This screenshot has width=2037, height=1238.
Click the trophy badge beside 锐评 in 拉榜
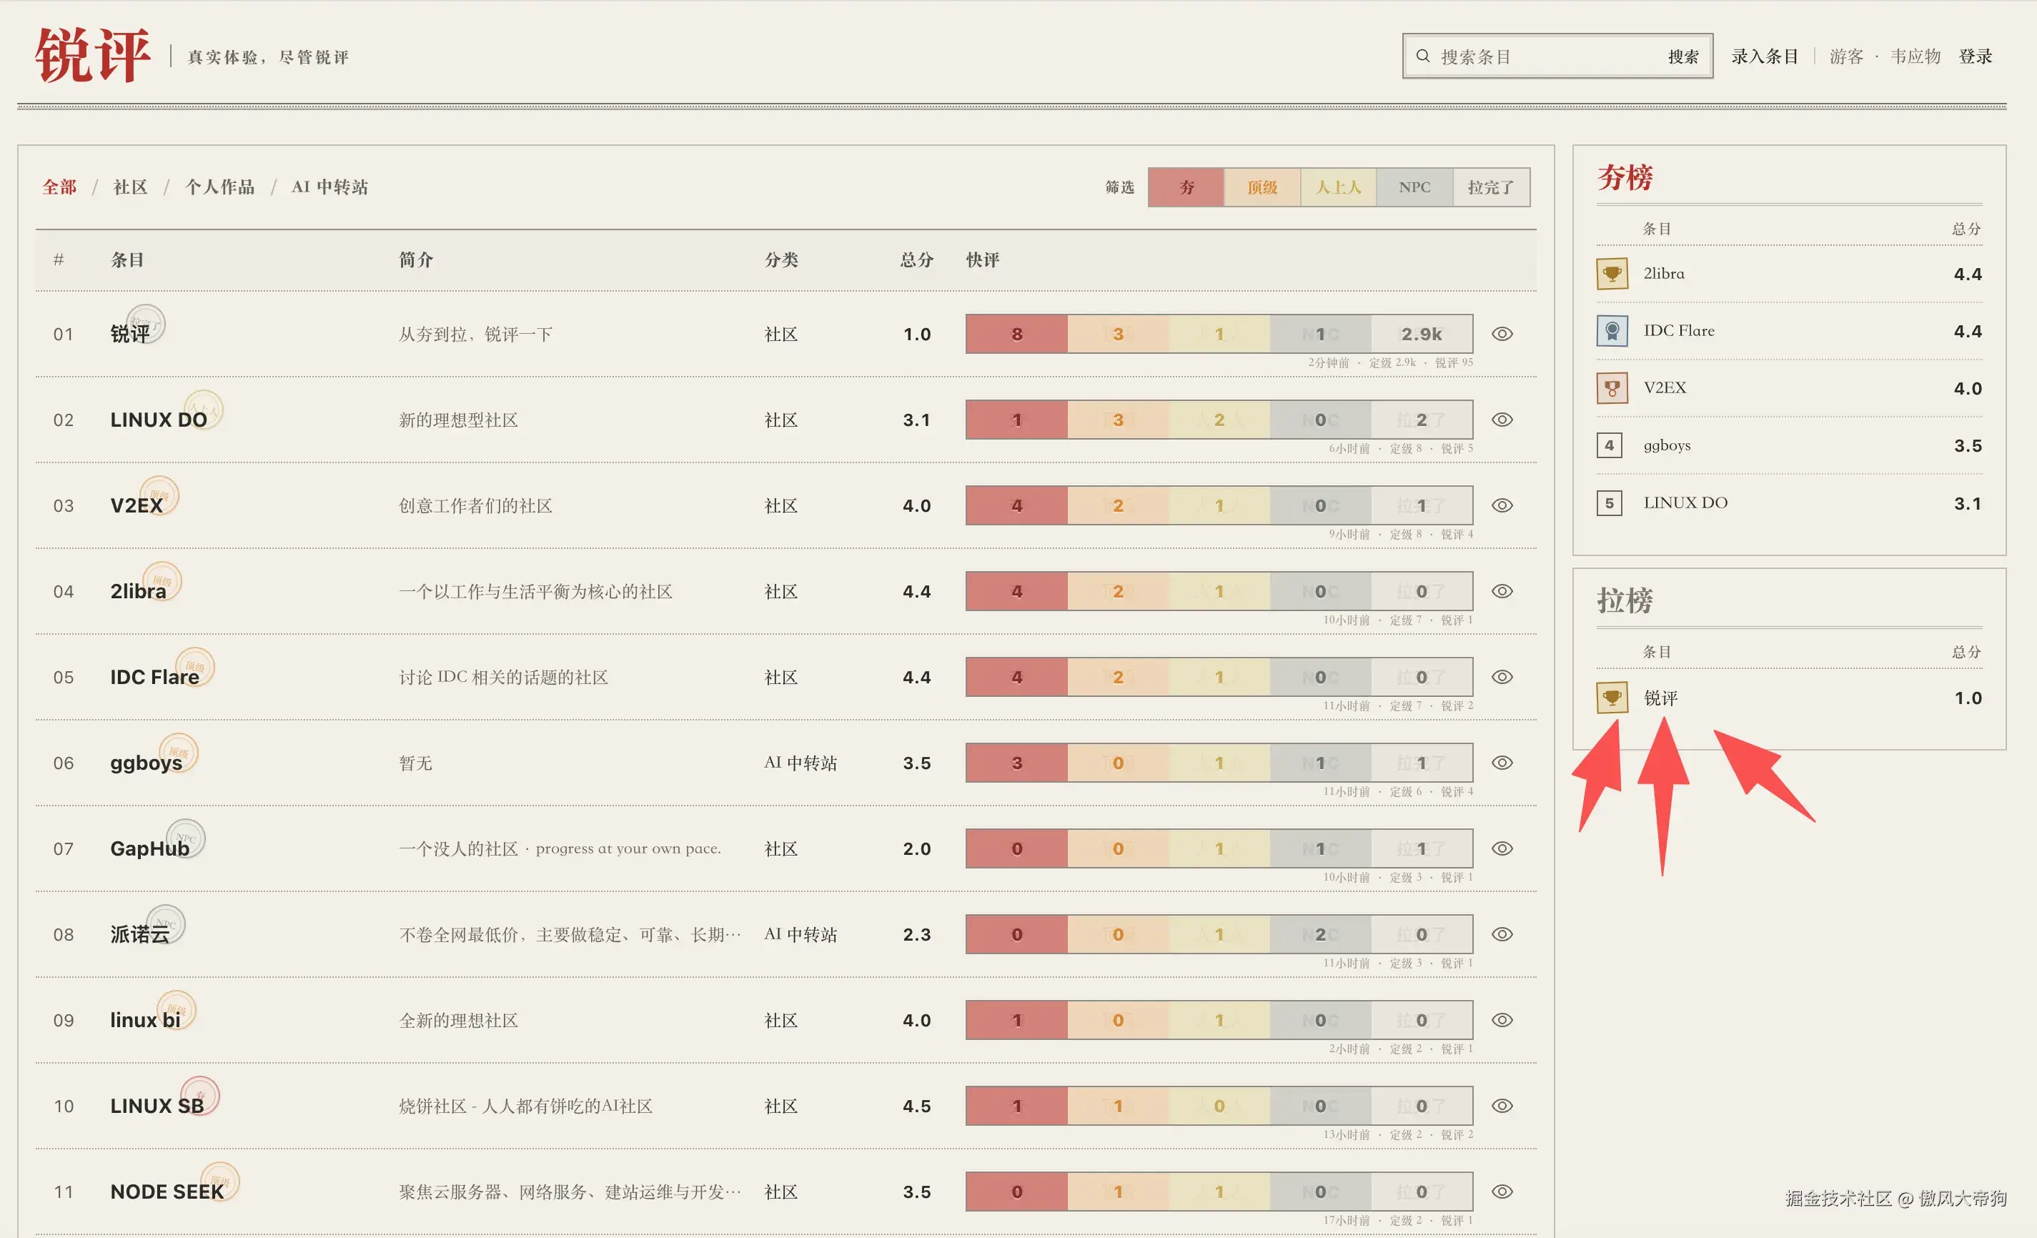[x=1612, y=697]
